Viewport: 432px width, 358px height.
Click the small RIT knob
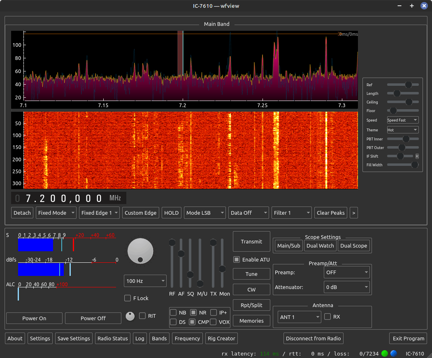pos(130,316)
